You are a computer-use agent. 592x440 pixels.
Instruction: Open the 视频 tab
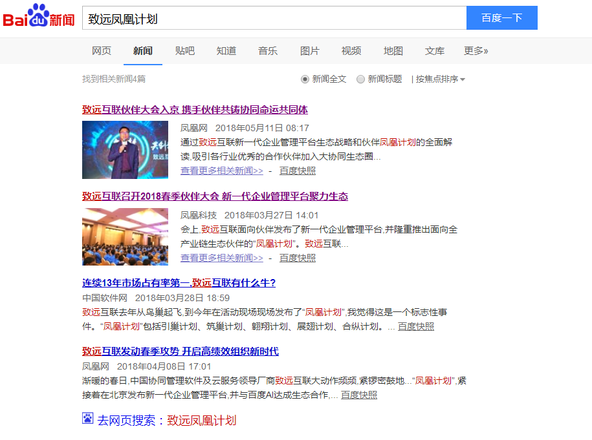tap(351, 51)
